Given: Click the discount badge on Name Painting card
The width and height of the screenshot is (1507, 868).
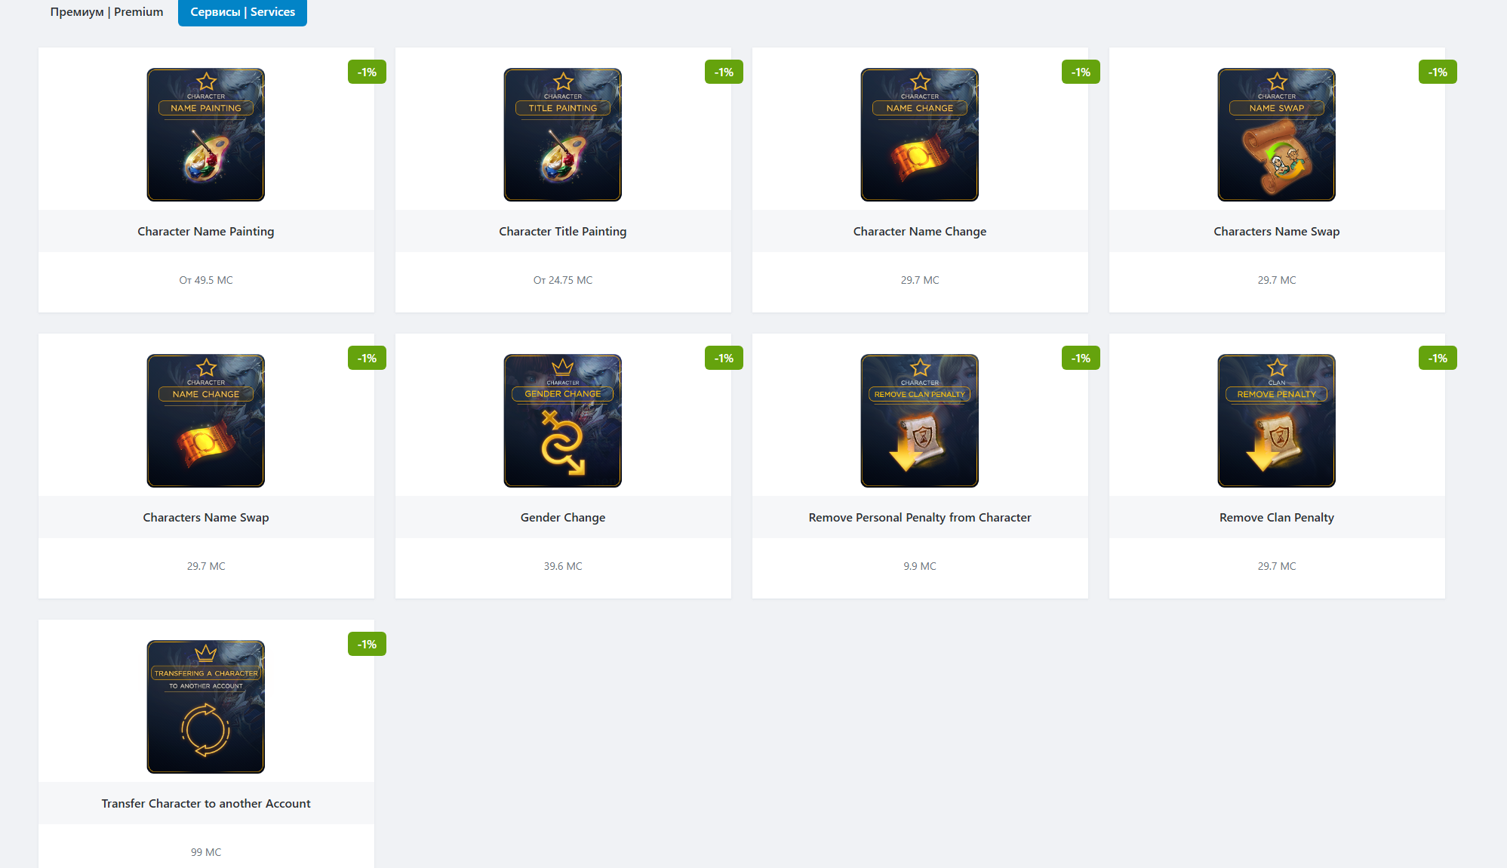Looking at the screenshot, I should pyautogui.click(x=367, y=72).
